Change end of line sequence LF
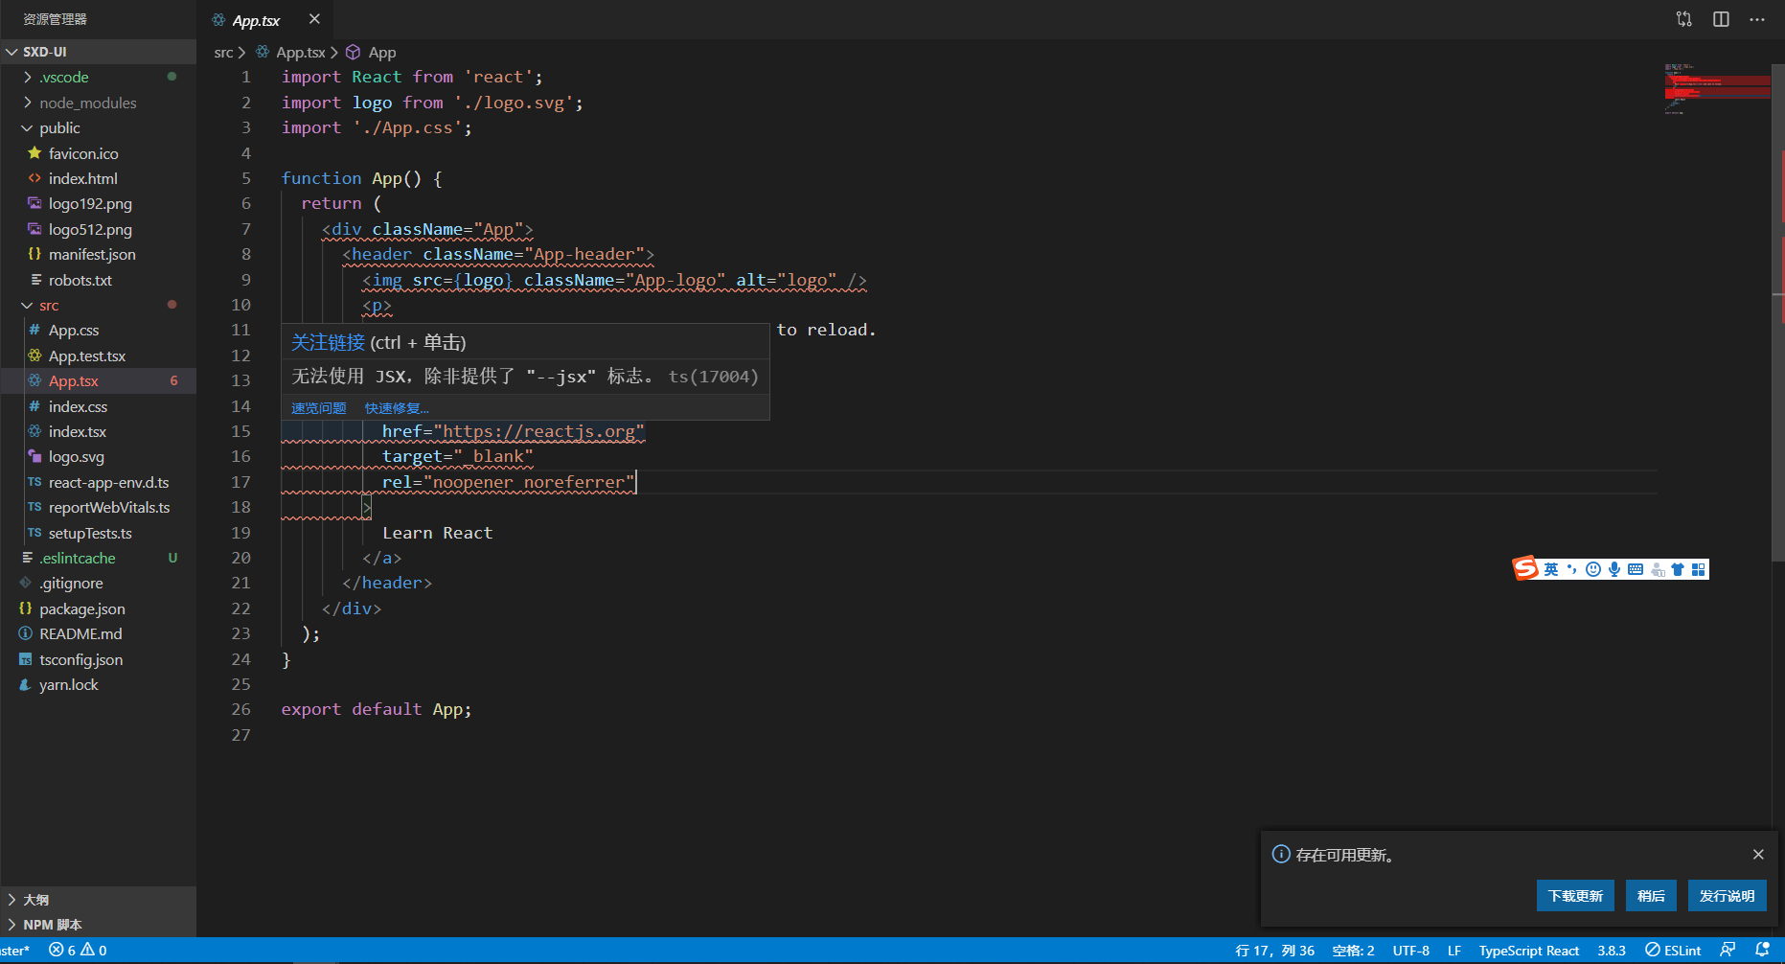1785x964 pixels. (1454, 951)
